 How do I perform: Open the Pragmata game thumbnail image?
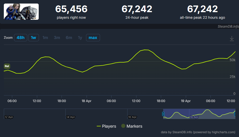21,12
